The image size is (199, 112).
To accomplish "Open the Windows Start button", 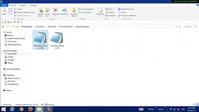I will (x=3, y=109).
